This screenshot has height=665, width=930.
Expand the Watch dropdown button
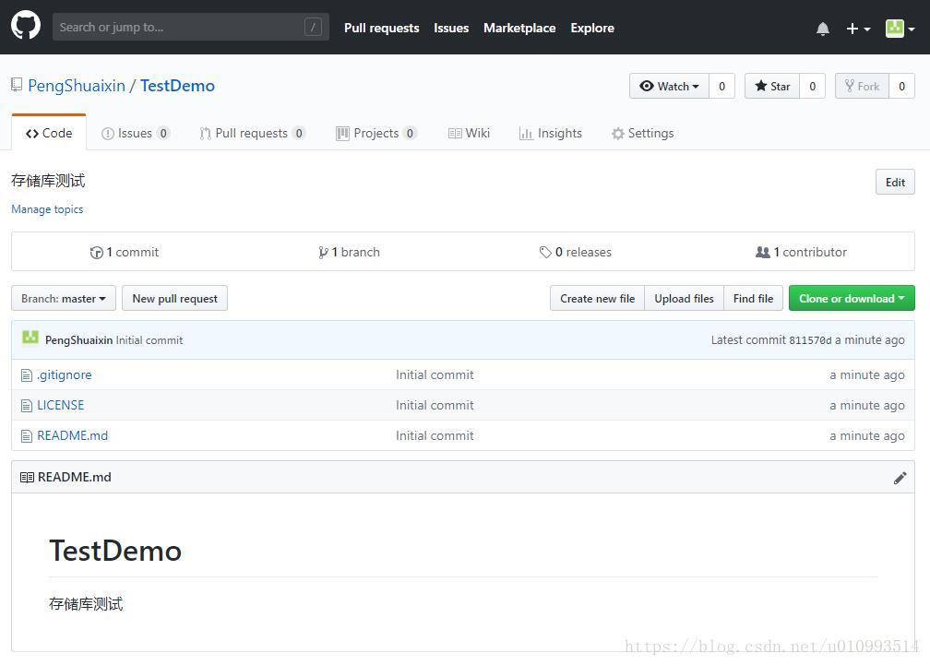(x=669, y=86)
